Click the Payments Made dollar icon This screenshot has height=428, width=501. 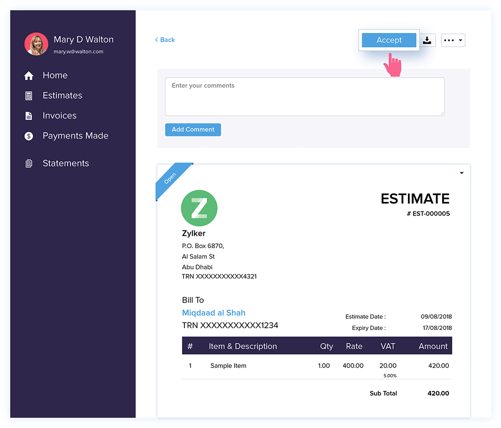pyautogui.click(x=29, y=136)
